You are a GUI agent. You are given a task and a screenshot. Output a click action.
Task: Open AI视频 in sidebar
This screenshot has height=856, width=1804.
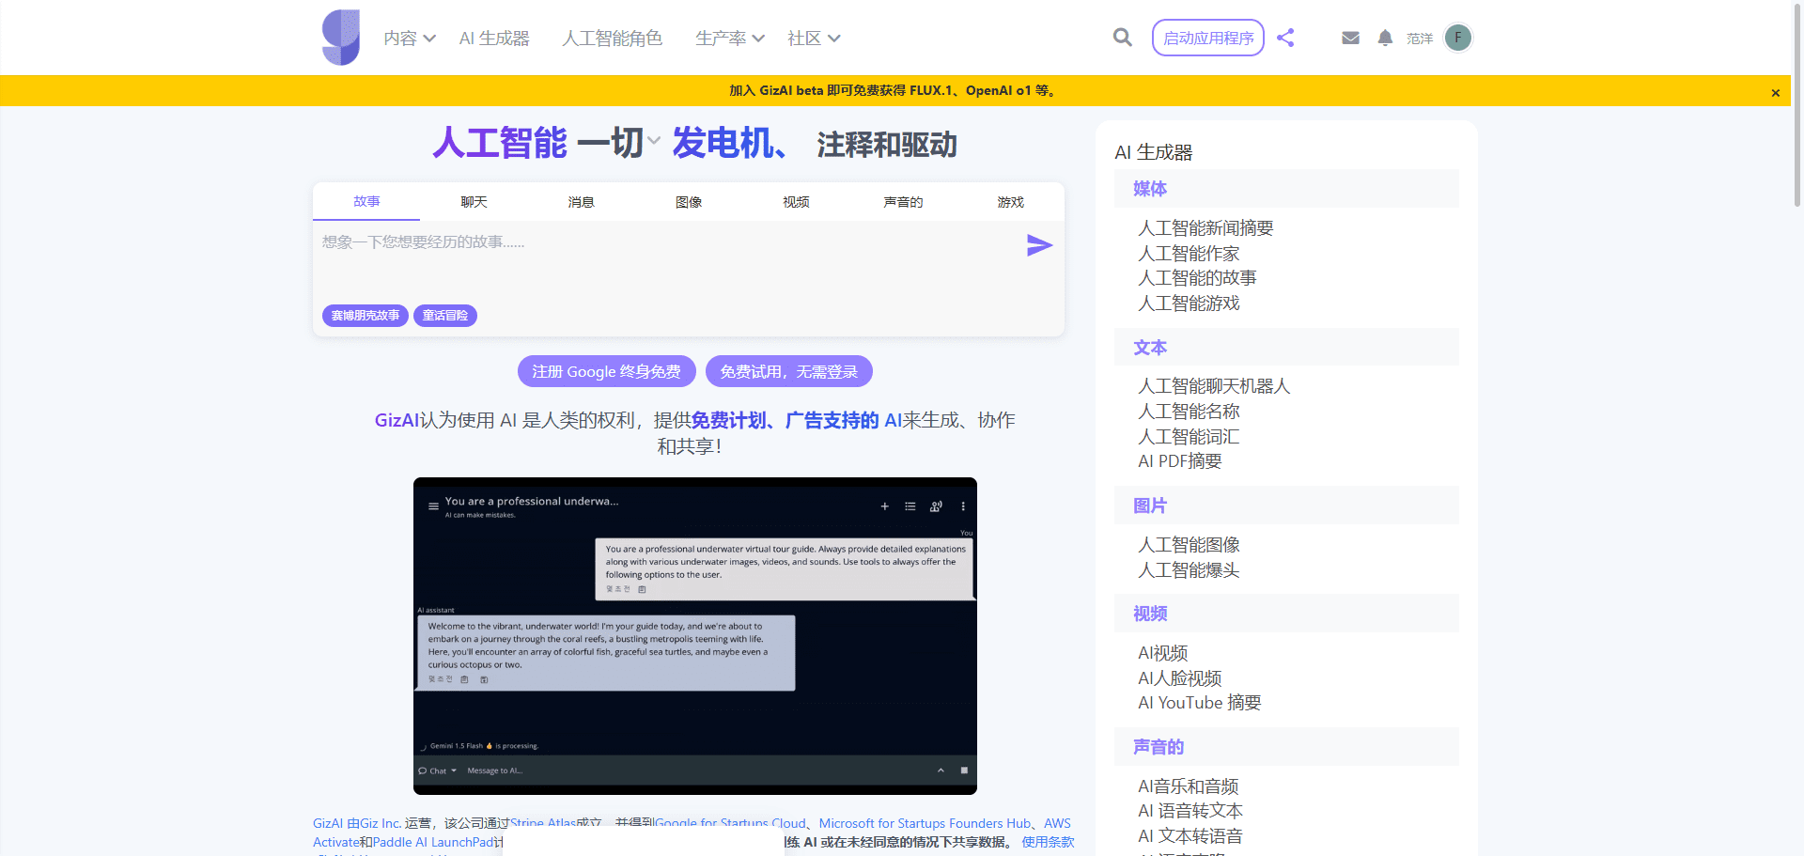pos(1163,653)
